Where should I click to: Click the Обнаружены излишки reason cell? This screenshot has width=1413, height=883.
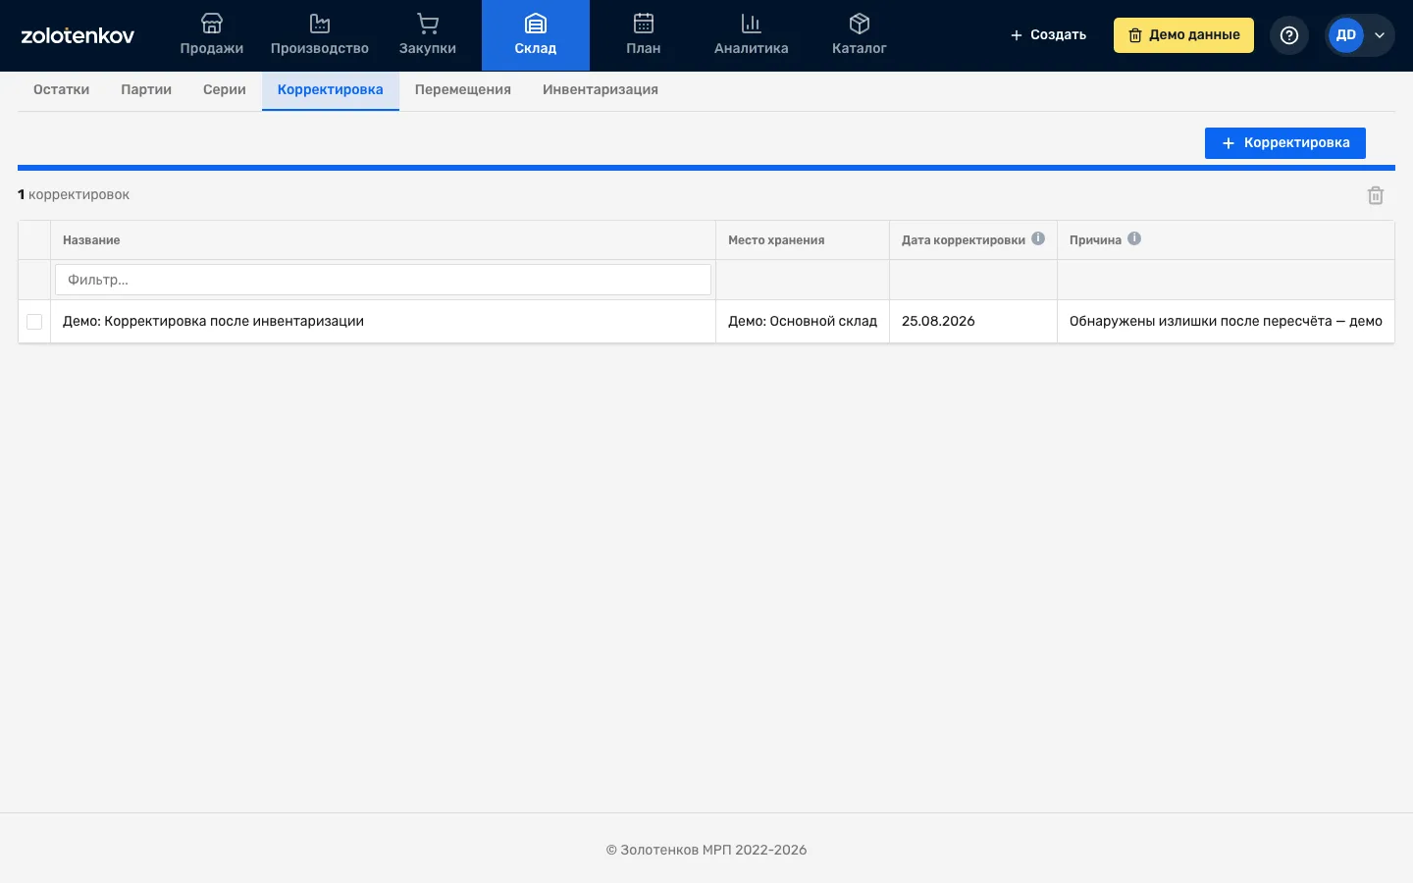(1226, 321)
